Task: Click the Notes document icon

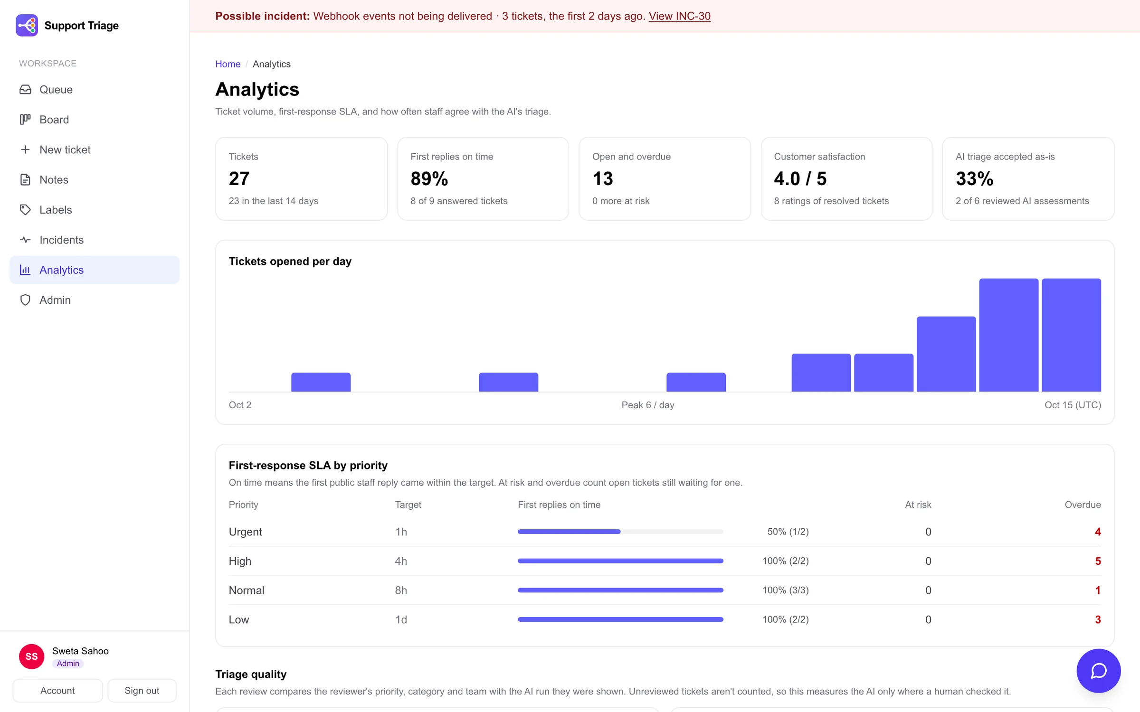Action: click(x=25, y=179)
